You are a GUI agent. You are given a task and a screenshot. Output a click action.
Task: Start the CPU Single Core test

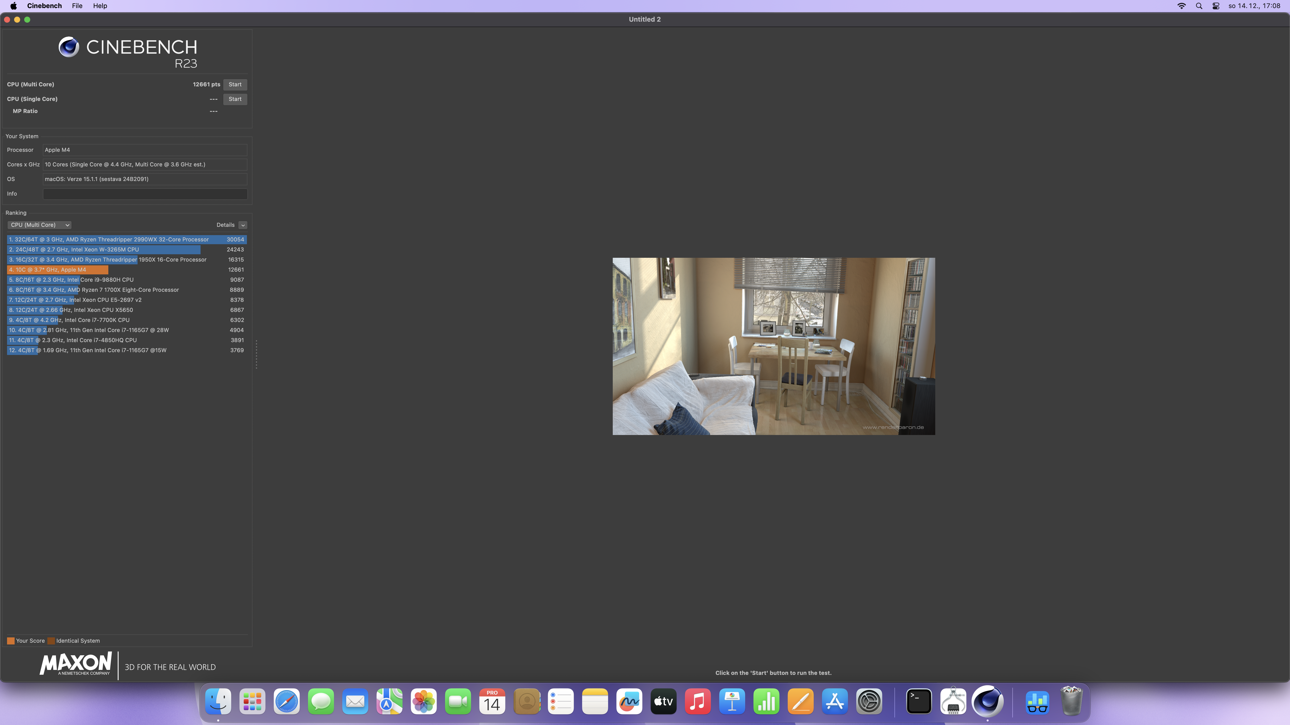tap(235, 99)
